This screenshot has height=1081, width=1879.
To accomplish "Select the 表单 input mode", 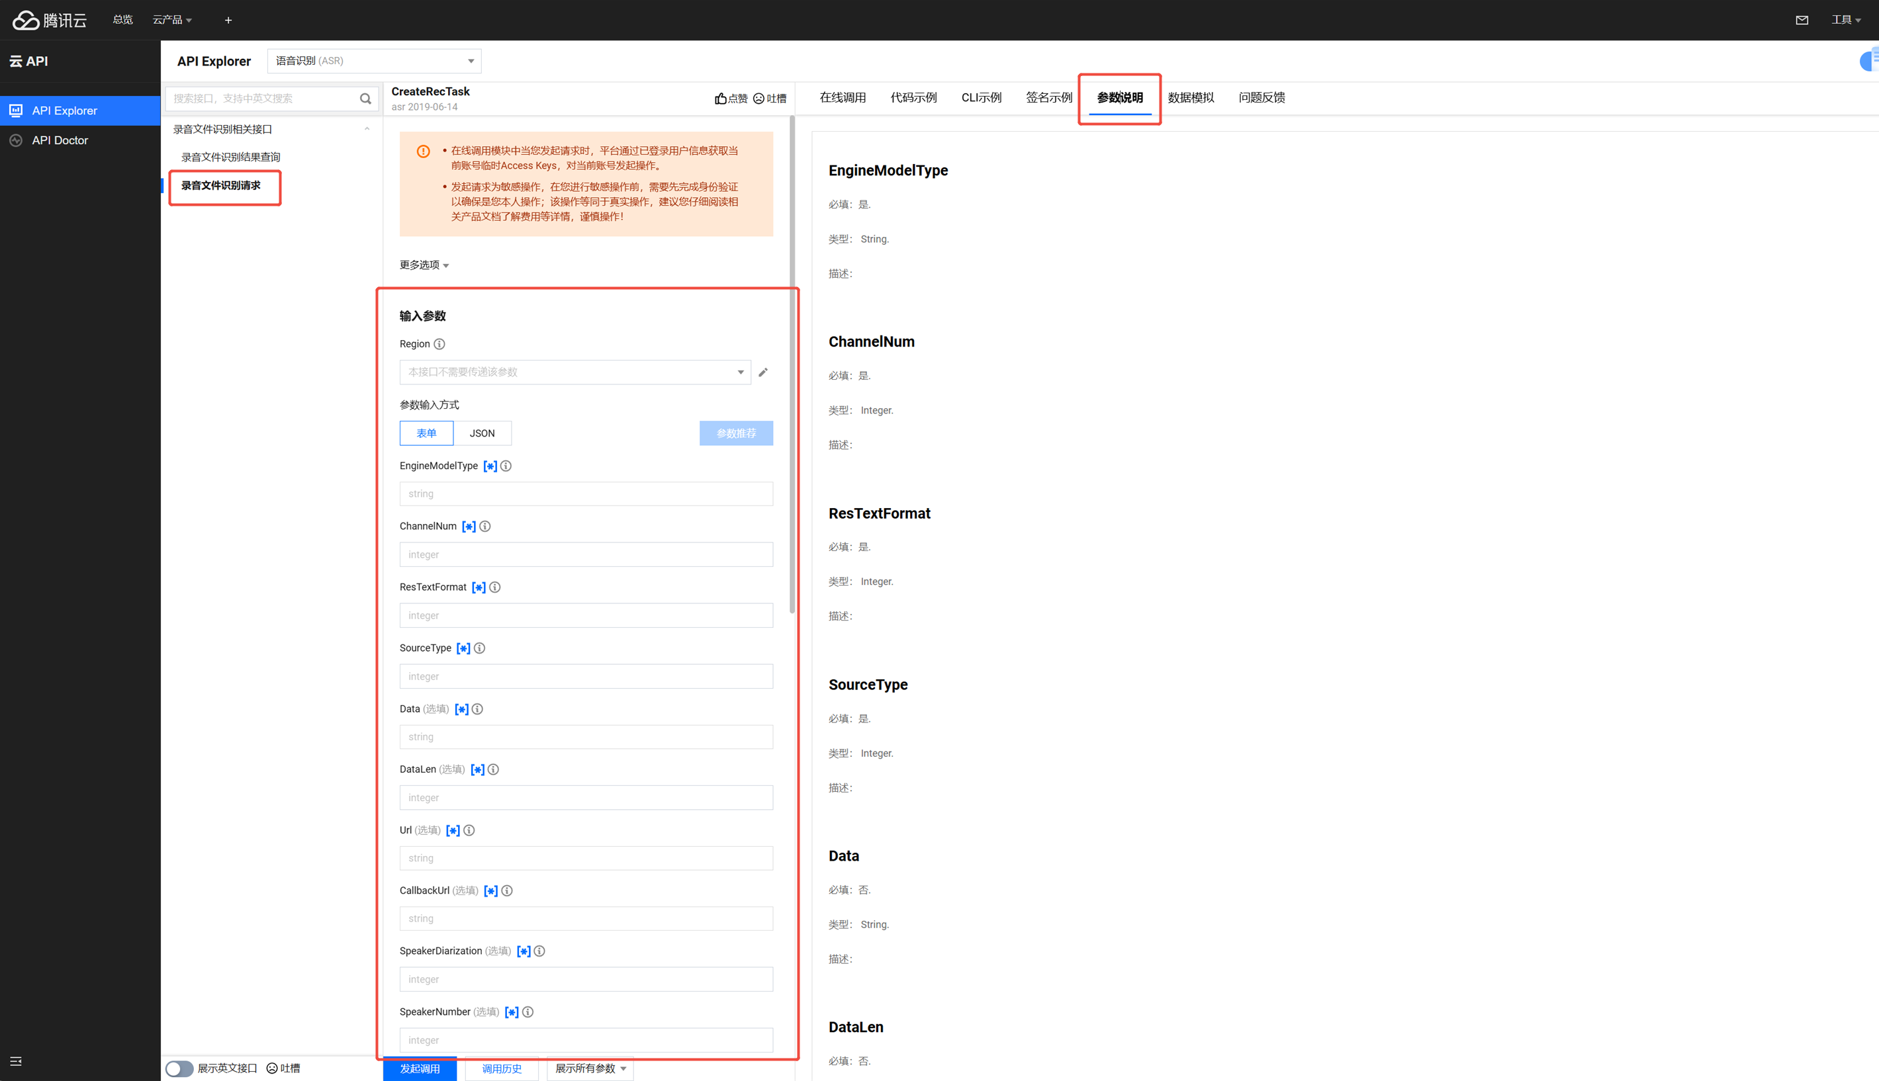I will tap(426, 433).
